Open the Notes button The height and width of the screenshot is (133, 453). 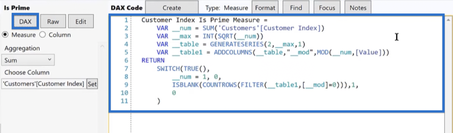click(358, 8)
